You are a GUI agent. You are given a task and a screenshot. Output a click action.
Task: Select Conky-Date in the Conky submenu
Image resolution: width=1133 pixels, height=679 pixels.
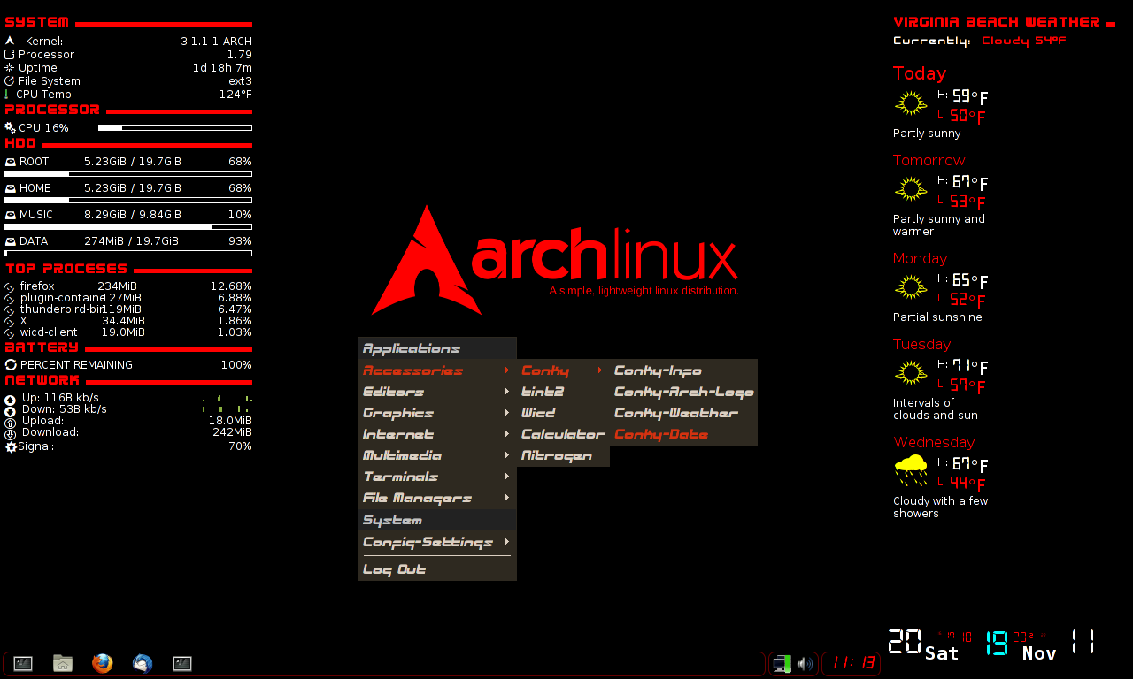tap(683, 434)
